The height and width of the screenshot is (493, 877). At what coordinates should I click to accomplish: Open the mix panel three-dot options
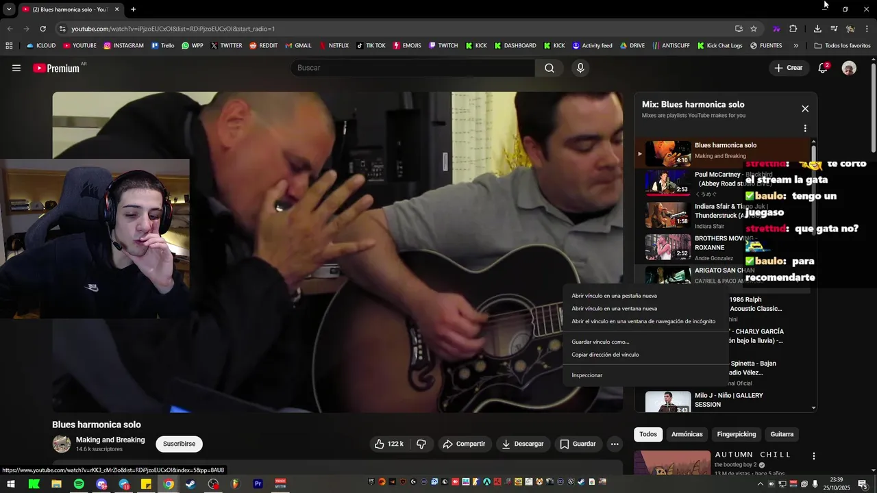(x=805, y=128)
